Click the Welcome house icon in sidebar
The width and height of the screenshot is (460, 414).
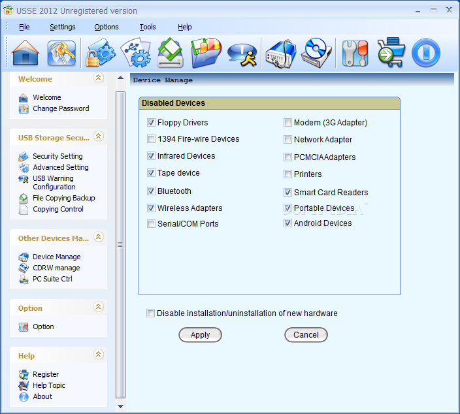tap(24, 98)
